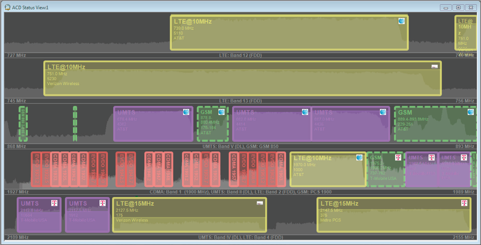Click 'Verizon Wireless' text in Band 13 LTE block
This screenshot has height=245, width=481.
(x=63, y=84)
